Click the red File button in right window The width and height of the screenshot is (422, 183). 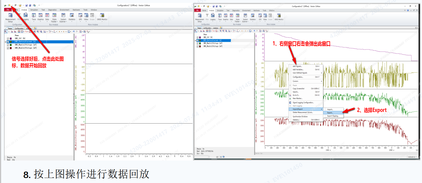click(197, 10)
